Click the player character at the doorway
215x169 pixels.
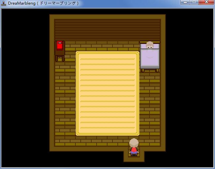coord(134,147)
